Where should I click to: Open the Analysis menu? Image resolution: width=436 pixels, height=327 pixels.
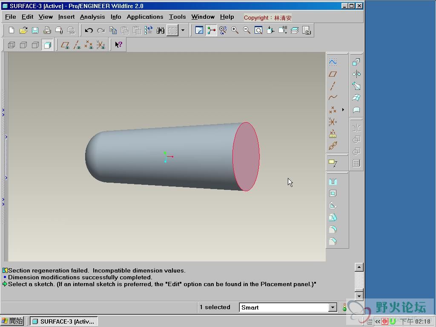coord(92,17)
